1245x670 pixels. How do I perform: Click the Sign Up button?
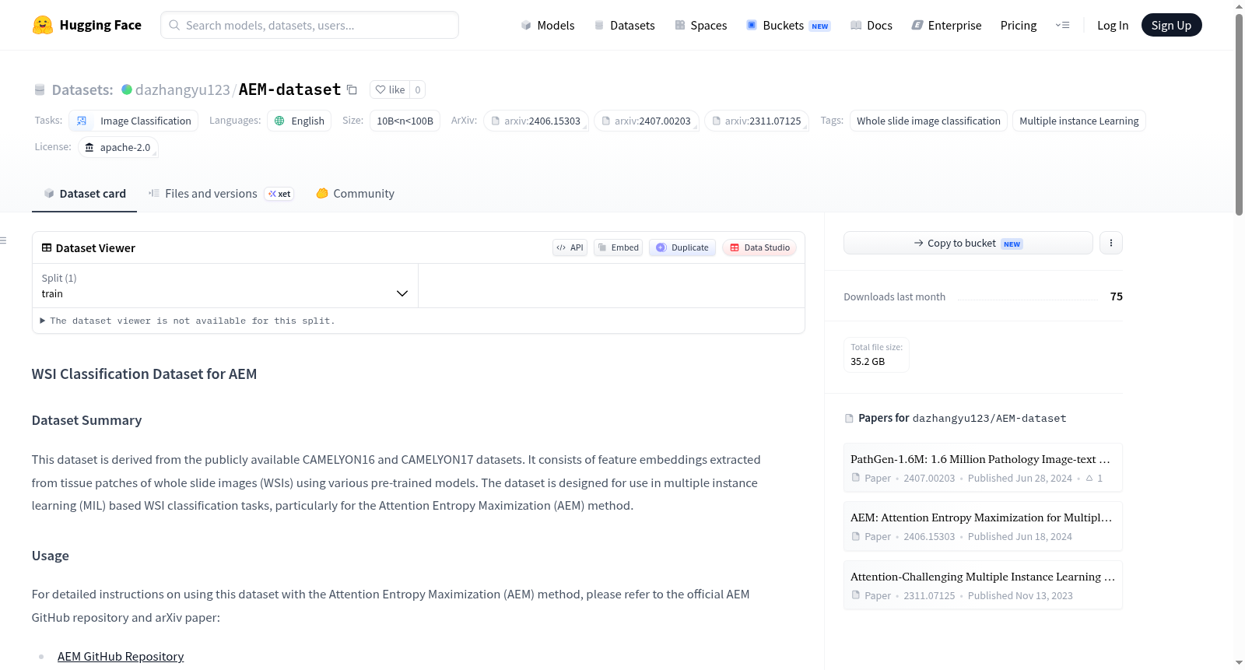click(1171, 25)
